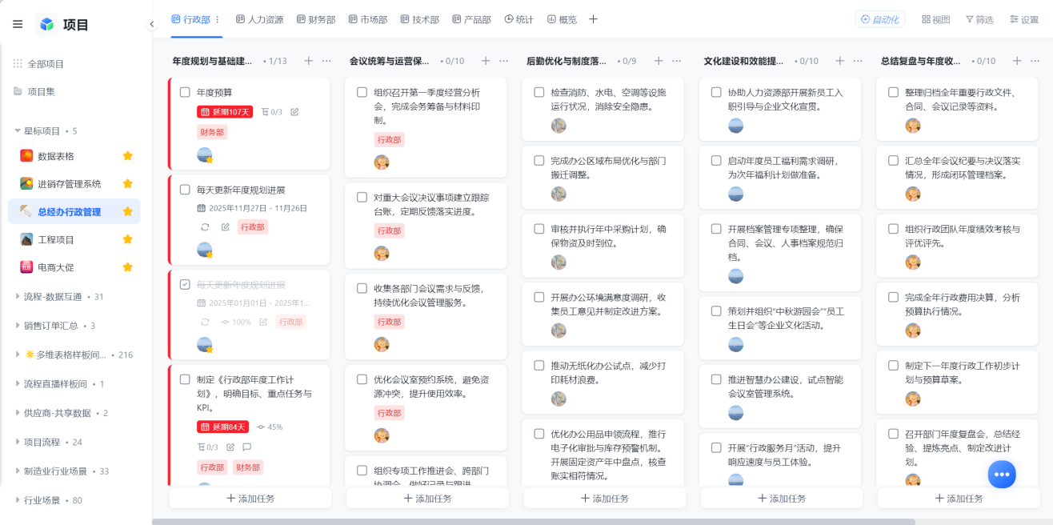Expand the 供应商-共享数据 group

coord(18,413)
